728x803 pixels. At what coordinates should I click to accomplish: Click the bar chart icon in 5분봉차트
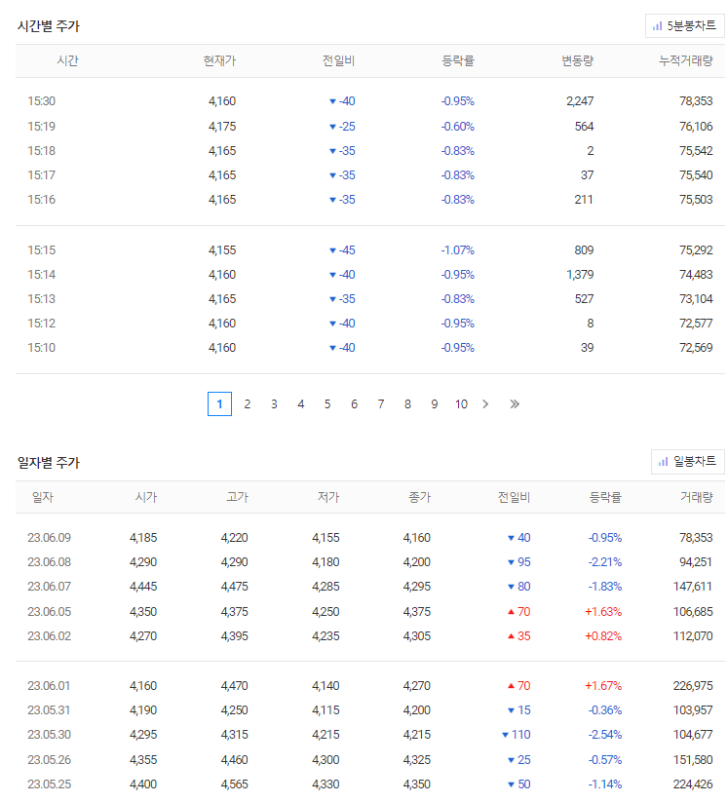pos(657,26)
